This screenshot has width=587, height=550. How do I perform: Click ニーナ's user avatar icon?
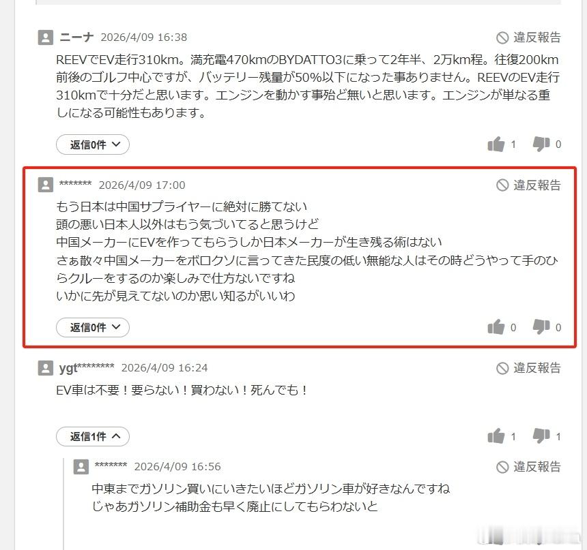tap(45, 37)
